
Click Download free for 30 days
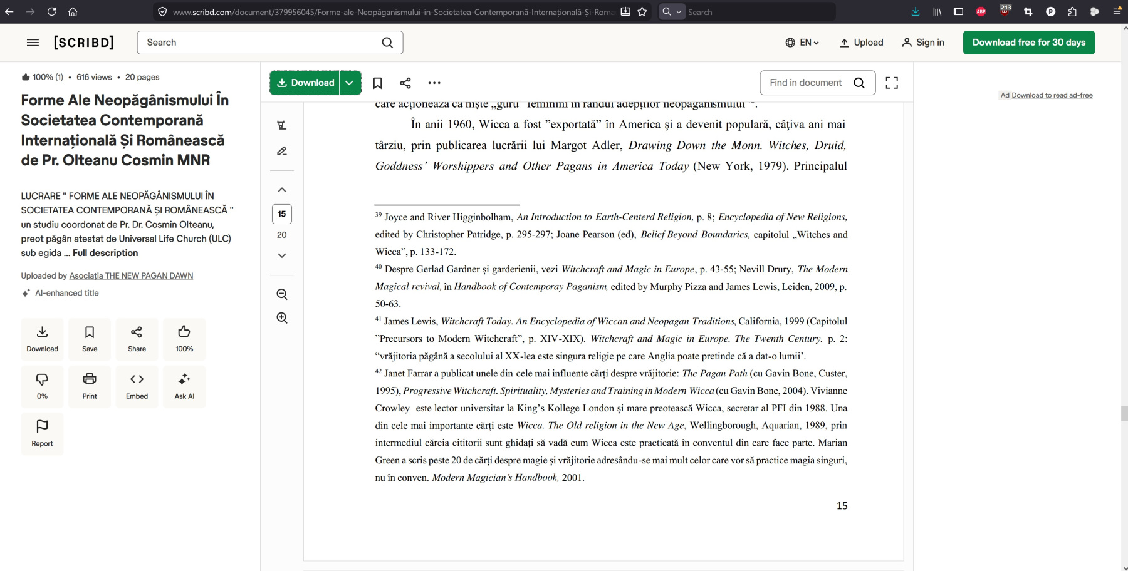click(1028, 43)
